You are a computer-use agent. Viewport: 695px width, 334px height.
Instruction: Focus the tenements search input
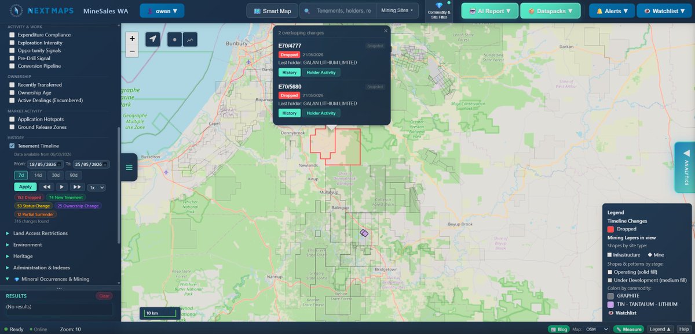click(x=345, y=10)
